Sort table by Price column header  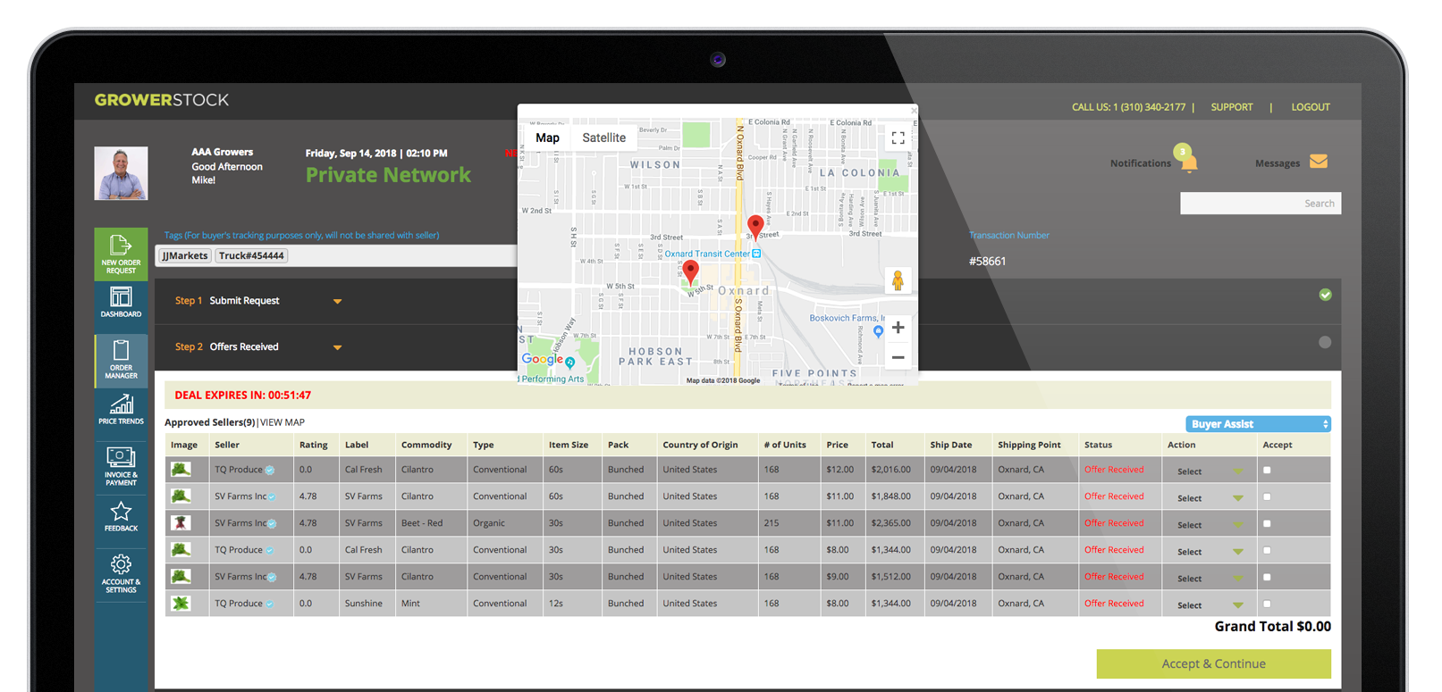point(838,445)
